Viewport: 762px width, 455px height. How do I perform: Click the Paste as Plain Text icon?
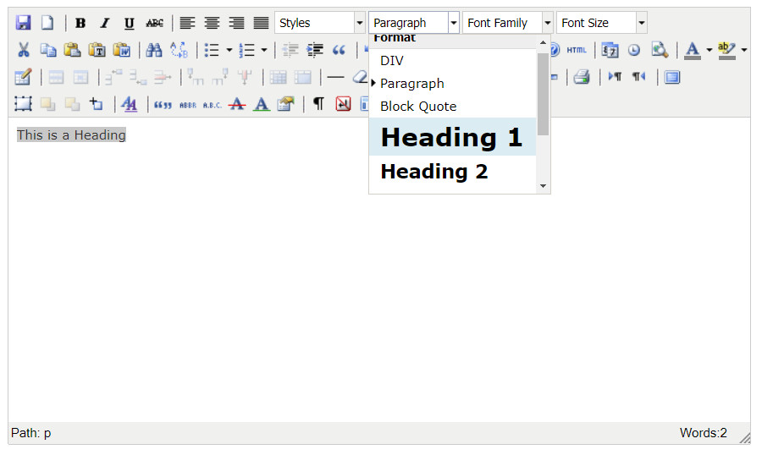click(x=97, y=50)
